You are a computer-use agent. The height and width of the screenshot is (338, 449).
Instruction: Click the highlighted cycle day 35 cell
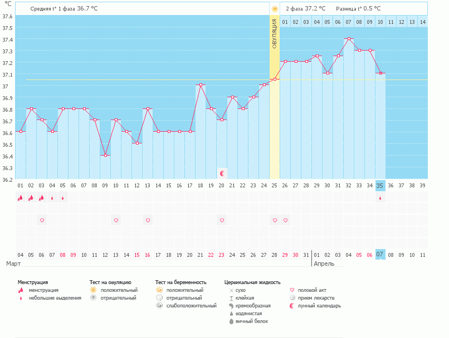380,186
